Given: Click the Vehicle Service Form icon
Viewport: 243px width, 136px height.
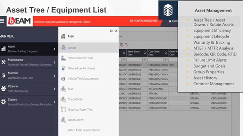Looking at the screenshot, I should pyautogui.click(x=63, y=58).
